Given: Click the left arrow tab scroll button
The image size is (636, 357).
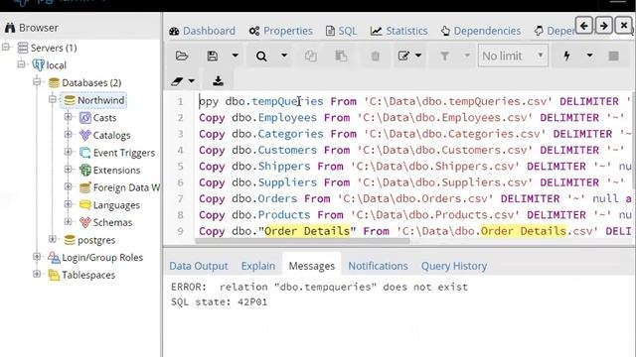Looking at the screenshot, I should 583,26.
